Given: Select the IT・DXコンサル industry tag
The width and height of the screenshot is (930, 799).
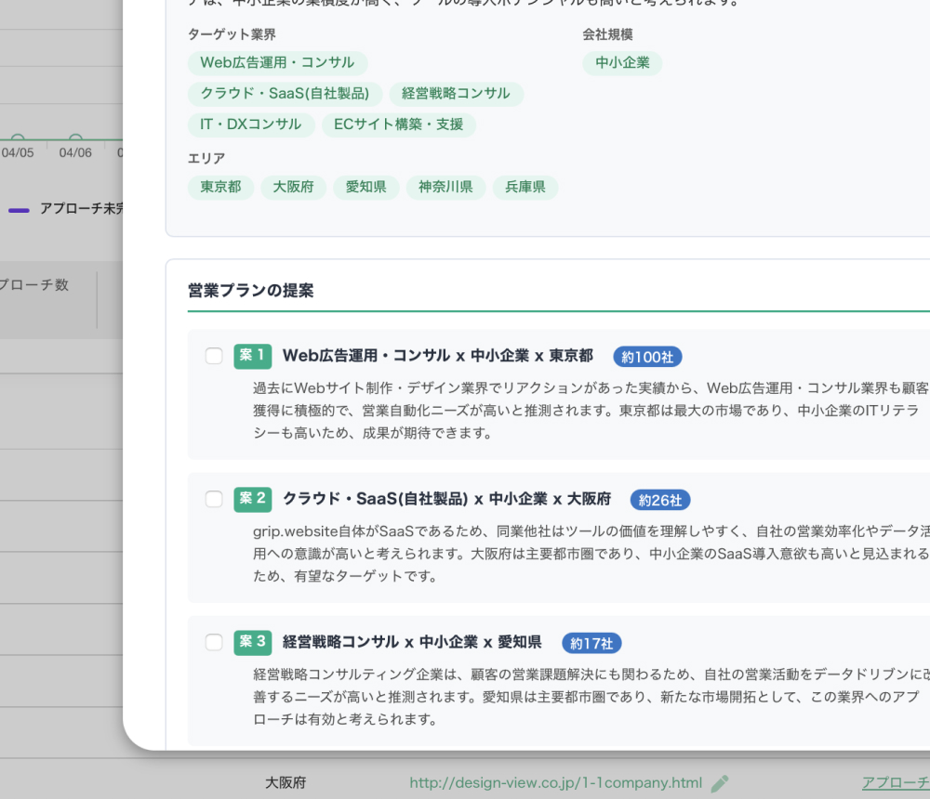Looking at the screenshot, I should pos(249,124).
